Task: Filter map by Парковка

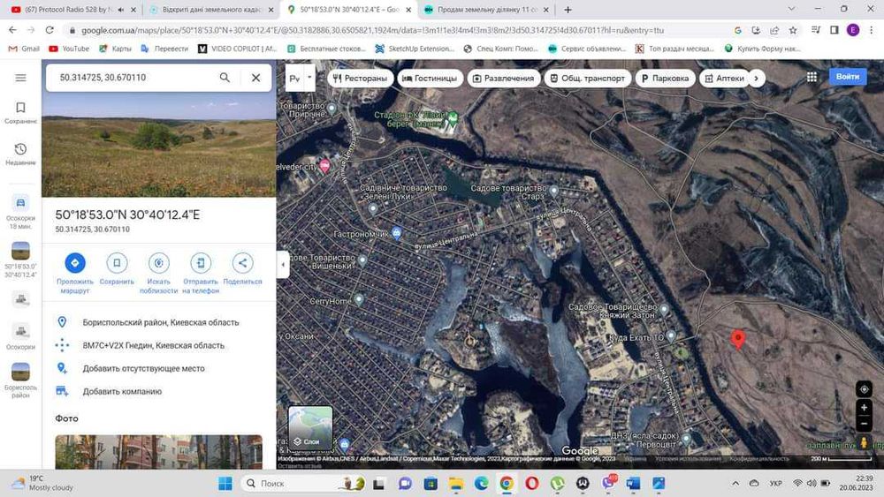Action: click(666, 79)
